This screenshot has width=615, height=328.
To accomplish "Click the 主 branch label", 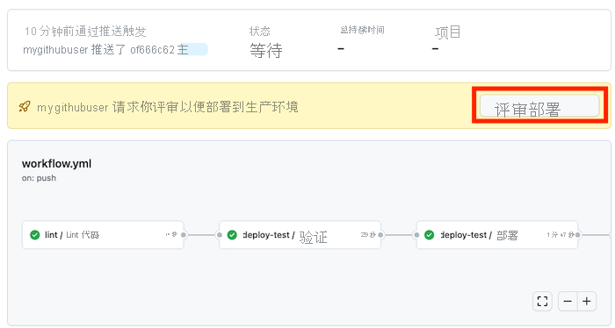I will [192, 50].
